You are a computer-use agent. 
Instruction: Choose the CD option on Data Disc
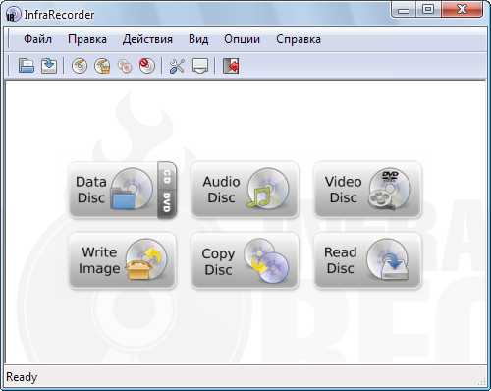(x=167, y=176)
